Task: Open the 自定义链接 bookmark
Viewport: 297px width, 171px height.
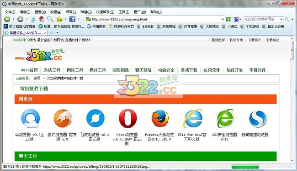Action: 274,26
